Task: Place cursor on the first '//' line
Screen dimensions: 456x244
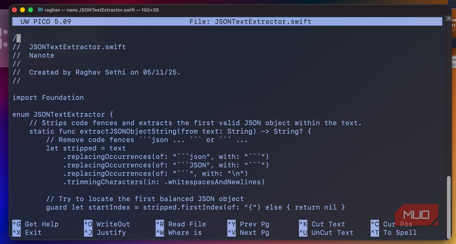Action: (x=17, y=38)
